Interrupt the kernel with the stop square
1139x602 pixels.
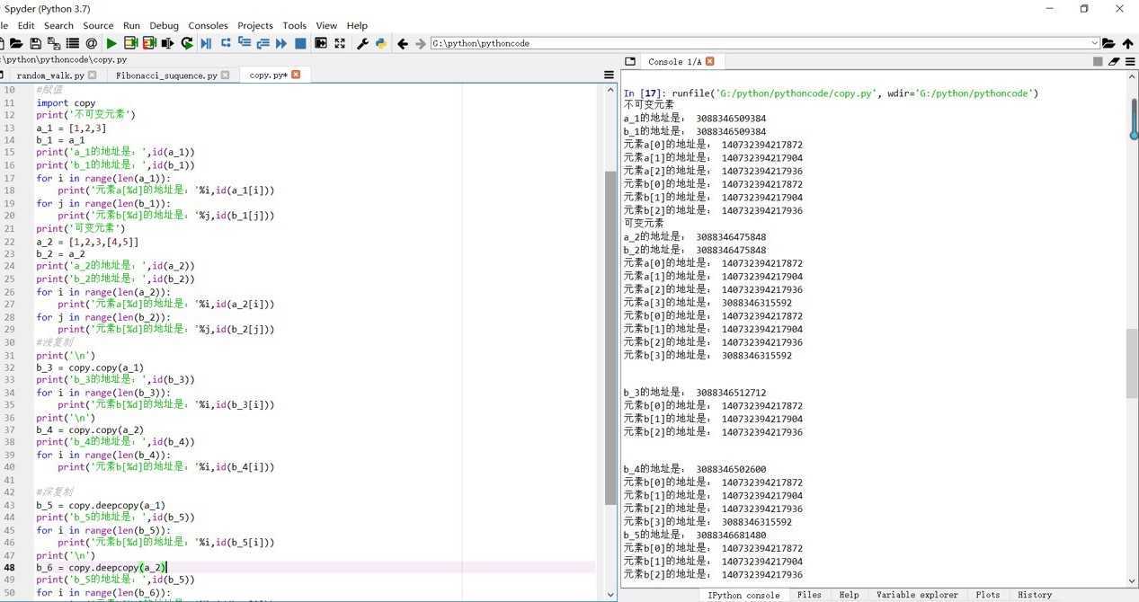click(1098, 61)
